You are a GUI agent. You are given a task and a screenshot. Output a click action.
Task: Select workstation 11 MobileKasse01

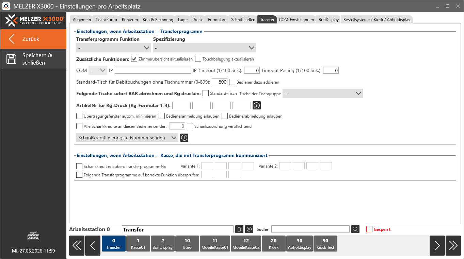point(215,244)
